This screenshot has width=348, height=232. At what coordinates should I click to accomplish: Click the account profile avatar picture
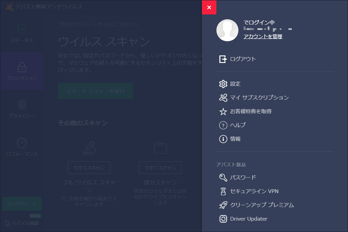(227, 30)
